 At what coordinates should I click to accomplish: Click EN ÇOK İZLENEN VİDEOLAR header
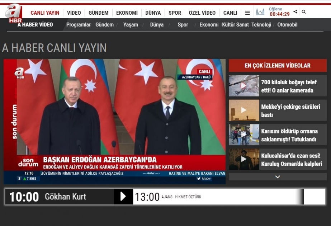click(x=278, y=66)
